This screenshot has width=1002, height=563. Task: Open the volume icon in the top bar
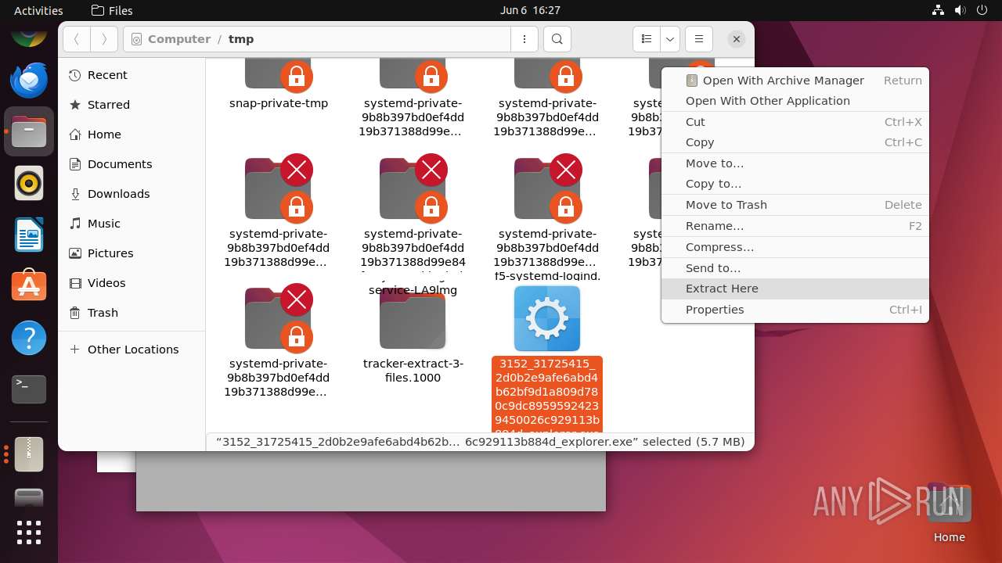point(961,10)
